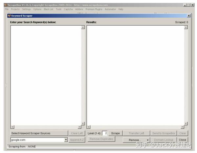Start scraping with the Scrape button
The image size is (197, 153).
(115, 133)
